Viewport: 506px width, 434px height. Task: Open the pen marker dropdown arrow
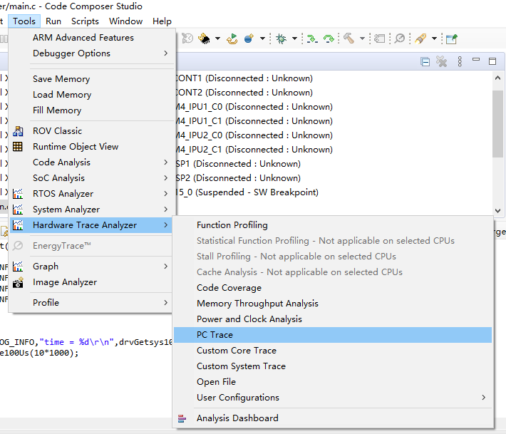point(434,38)
